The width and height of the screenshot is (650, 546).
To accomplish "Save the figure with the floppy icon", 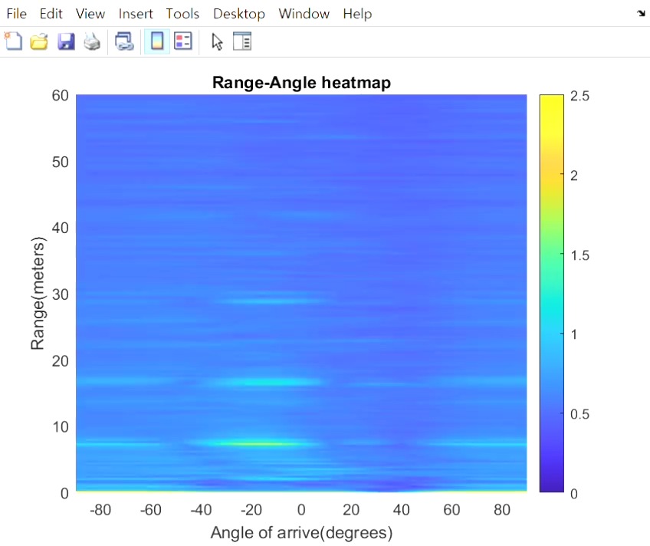I will click(x=66, y=42).
